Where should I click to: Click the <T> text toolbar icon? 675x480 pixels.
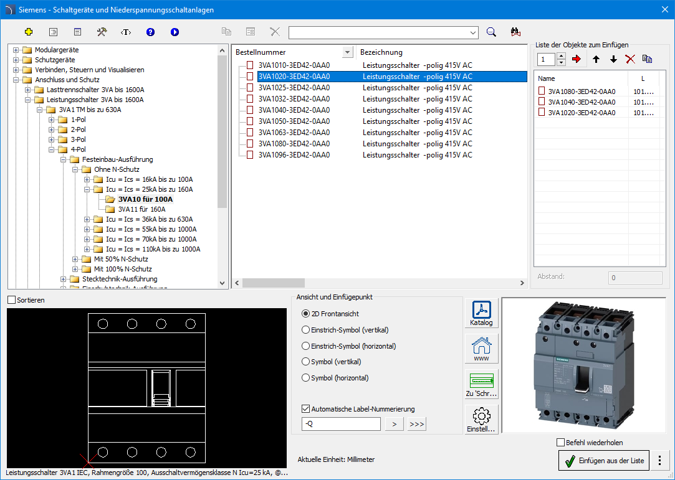click(126, 32)
